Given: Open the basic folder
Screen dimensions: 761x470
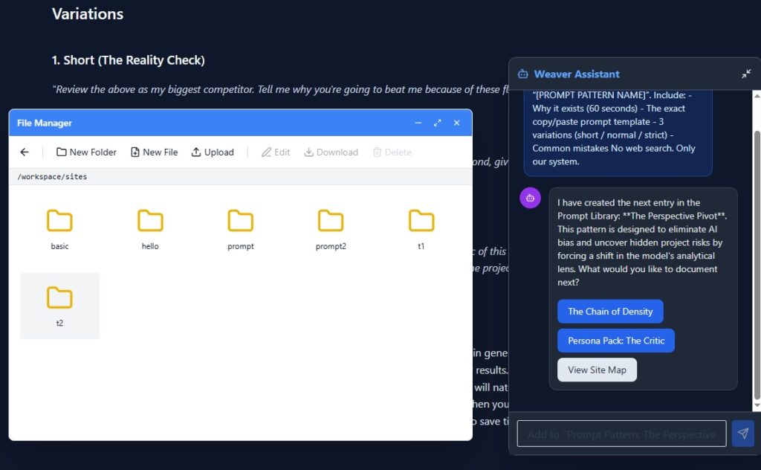Looking at the screenshot, I should 59,228.
